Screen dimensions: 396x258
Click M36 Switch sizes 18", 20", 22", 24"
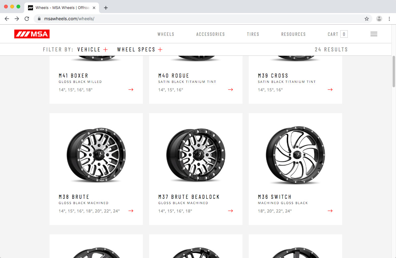(275, 211)
